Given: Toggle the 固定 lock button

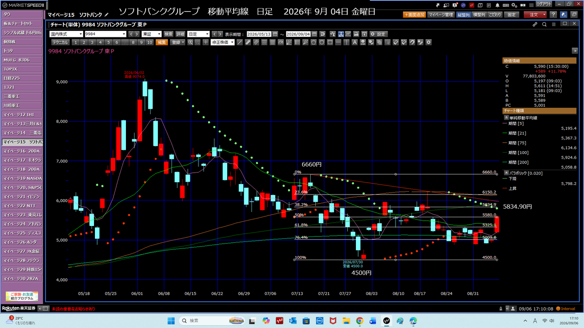Looking at the screenshot, I should pos(512,15).
